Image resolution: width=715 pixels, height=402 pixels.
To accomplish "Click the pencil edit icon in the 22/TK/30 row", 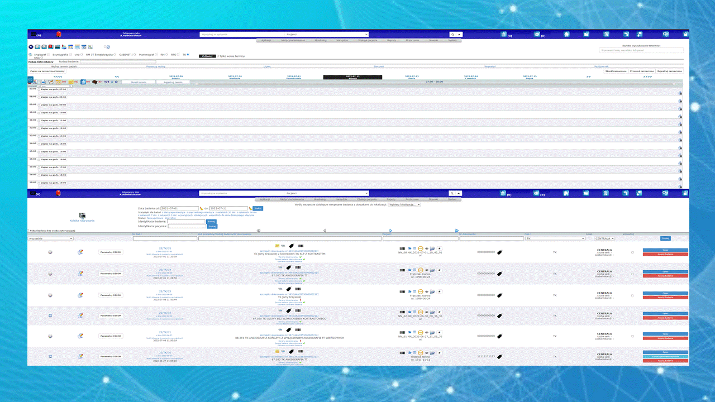I will 80,356.
